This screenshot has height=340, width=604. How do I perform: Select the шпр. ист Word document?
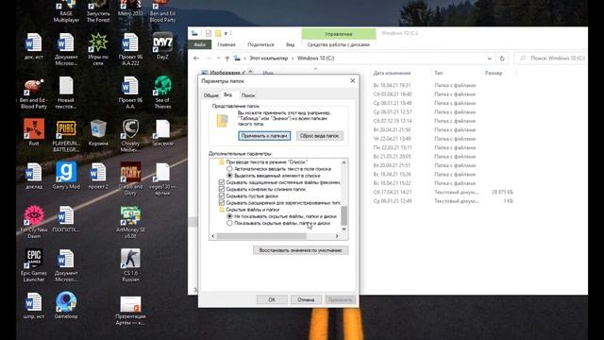click(34, 305)
